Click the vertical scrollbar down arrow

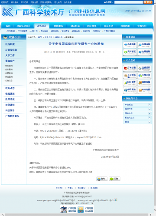[x=155, y=210]
